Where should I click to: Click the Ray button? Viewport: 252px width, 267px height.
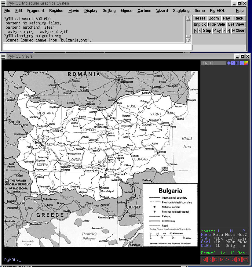(226, 18)
